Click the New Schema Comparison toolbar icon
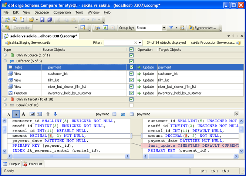The width and height of the screenshot is (246, 176). point(7,20)
